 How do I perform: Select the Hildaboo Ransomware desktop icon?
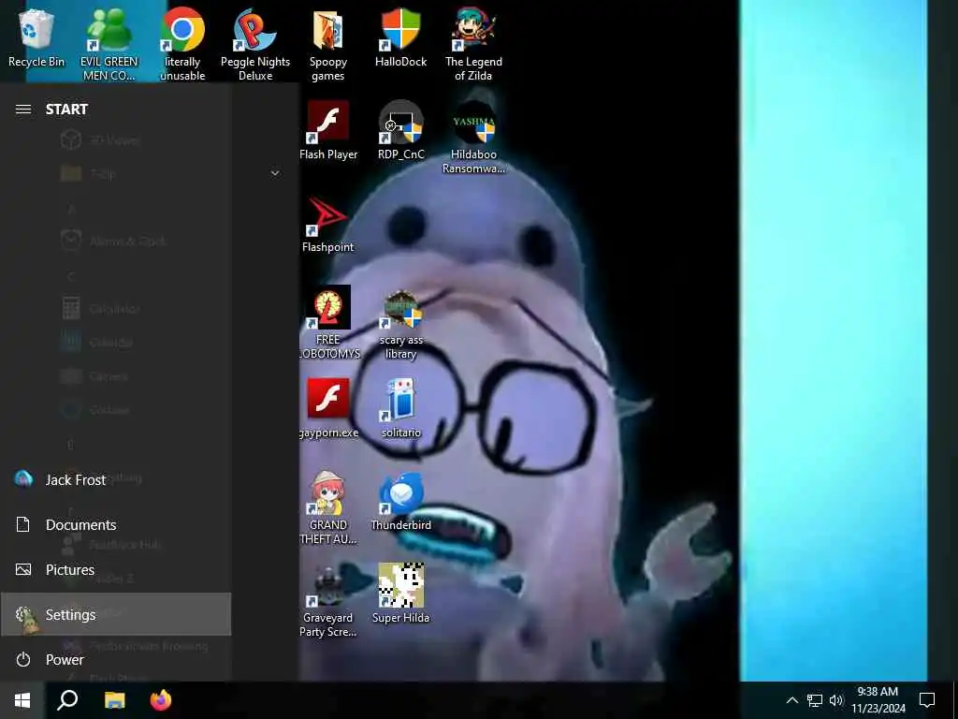pos(473,137)
